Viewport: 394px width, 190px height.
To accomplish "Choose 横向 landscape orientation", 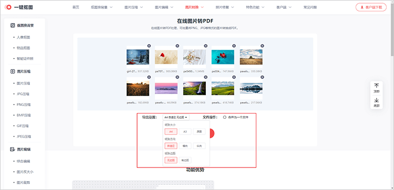I will [x=185, y=146].
